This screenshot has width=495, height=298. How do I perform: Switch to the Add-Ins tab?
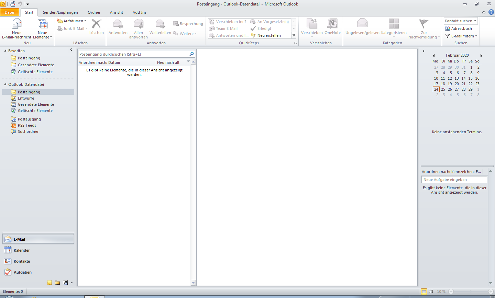[x=140, y=12]
